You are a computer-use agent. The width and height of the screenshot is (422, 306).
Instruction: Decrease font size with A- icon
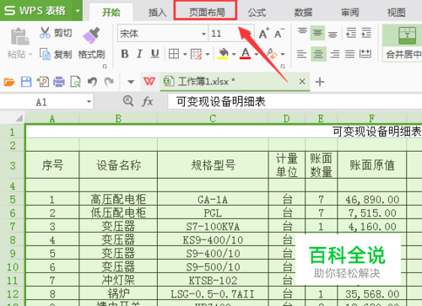[x=279, y=34]
